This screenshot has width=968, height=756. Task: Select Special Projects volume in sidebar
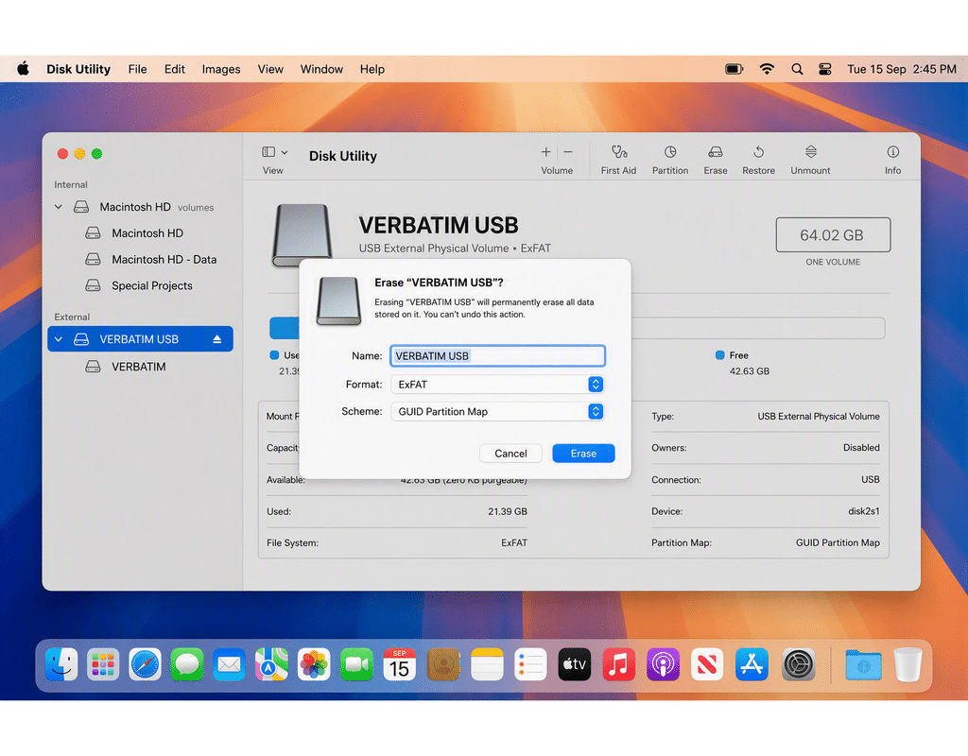[151, 285]
